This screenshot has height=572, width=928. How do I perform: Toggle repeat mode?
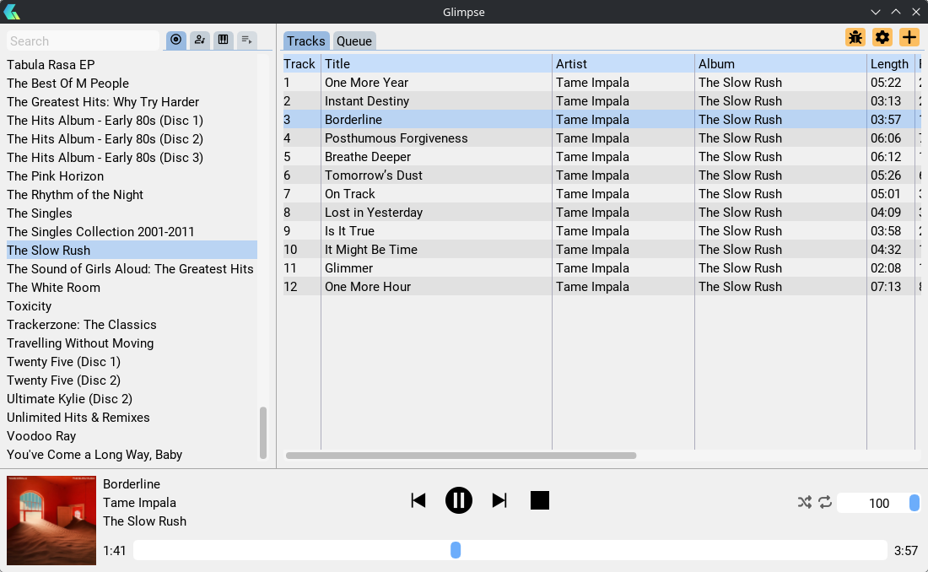pyautogui.click(x=825, y=503)
